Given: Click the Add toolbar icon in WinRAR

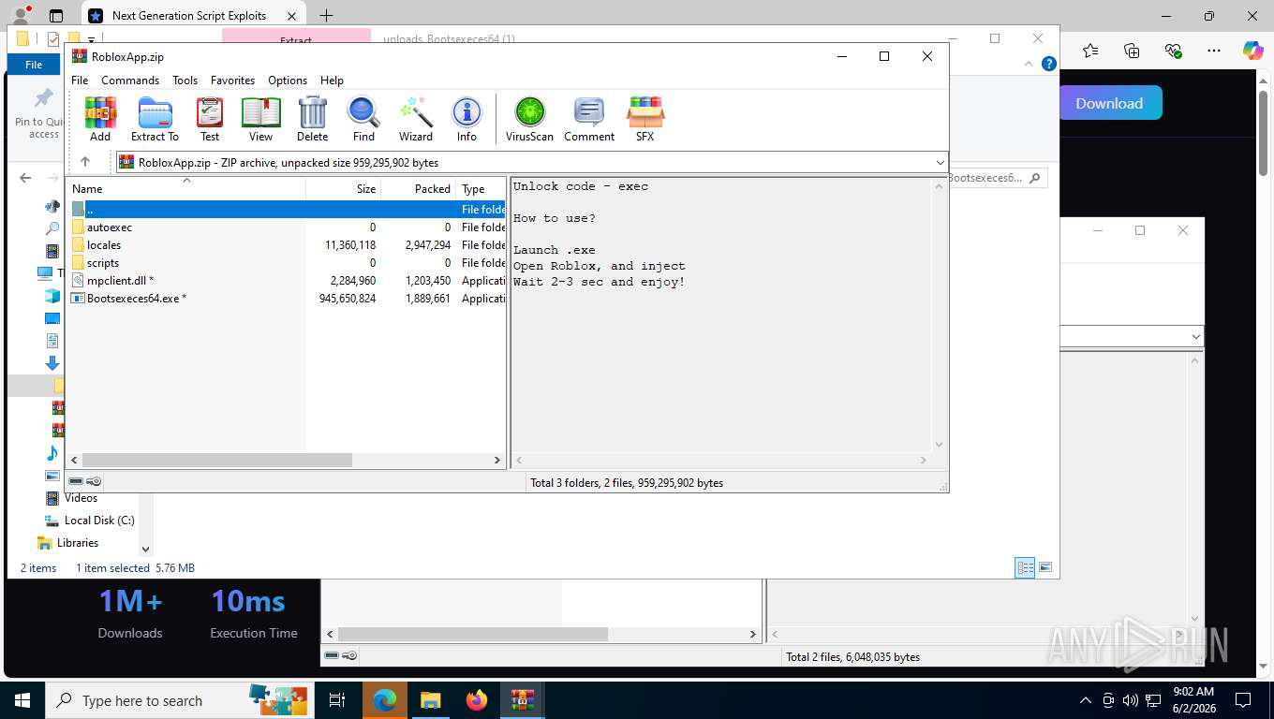Looking at the screenshot, I should 100,119.
